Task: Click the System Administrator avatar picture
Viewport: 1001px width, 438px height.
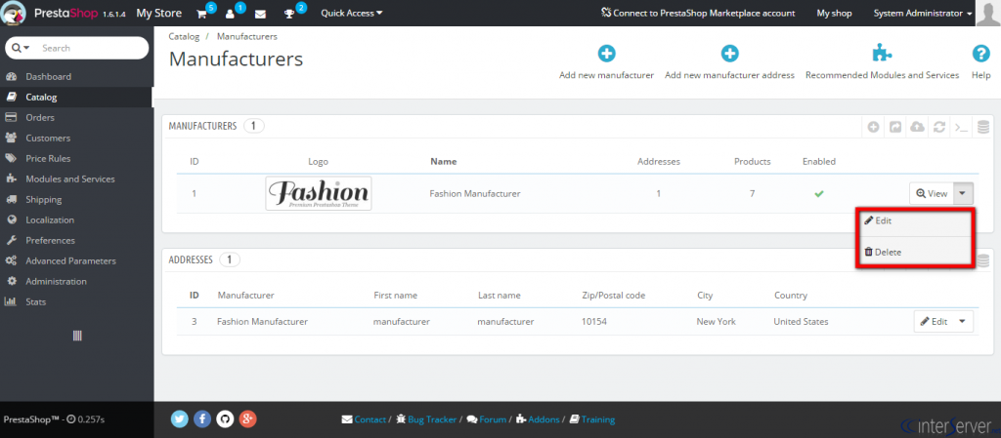Action: (987, 13)
